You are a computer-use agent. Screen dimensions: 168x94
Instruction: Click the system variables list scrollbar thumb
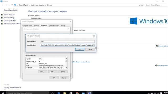(x=66, y=61)
